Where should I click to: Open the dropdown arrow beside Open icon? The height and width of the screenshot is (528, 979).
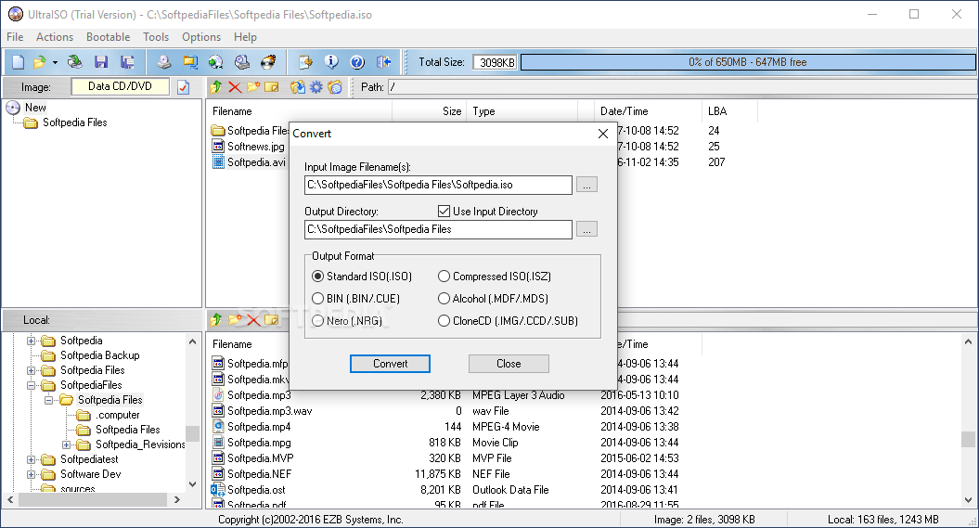[x=55, y=62]
